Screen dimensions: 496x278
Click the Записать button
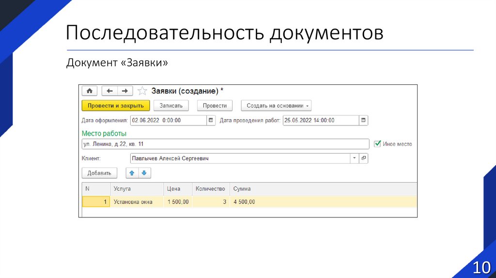pyautogui.click(x=171, y=106)
